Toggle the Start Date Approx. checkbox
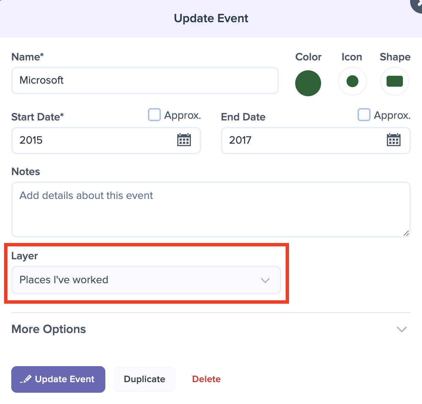Image resolution: width=422 pixels, height=404 pixels. tap(154, 115)
